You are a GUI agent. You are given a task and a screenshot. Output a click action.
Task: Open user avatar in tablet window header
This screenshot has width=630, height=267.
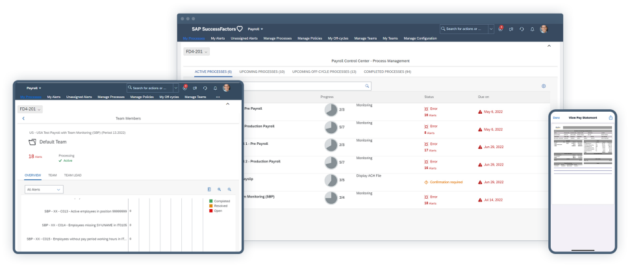pyautogui.click(x=226, y=88)
